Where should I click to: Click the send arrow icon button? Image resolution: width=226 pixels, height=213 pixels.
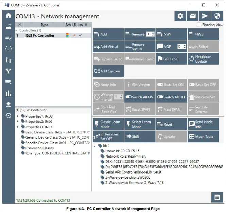[x=205, y=16]
